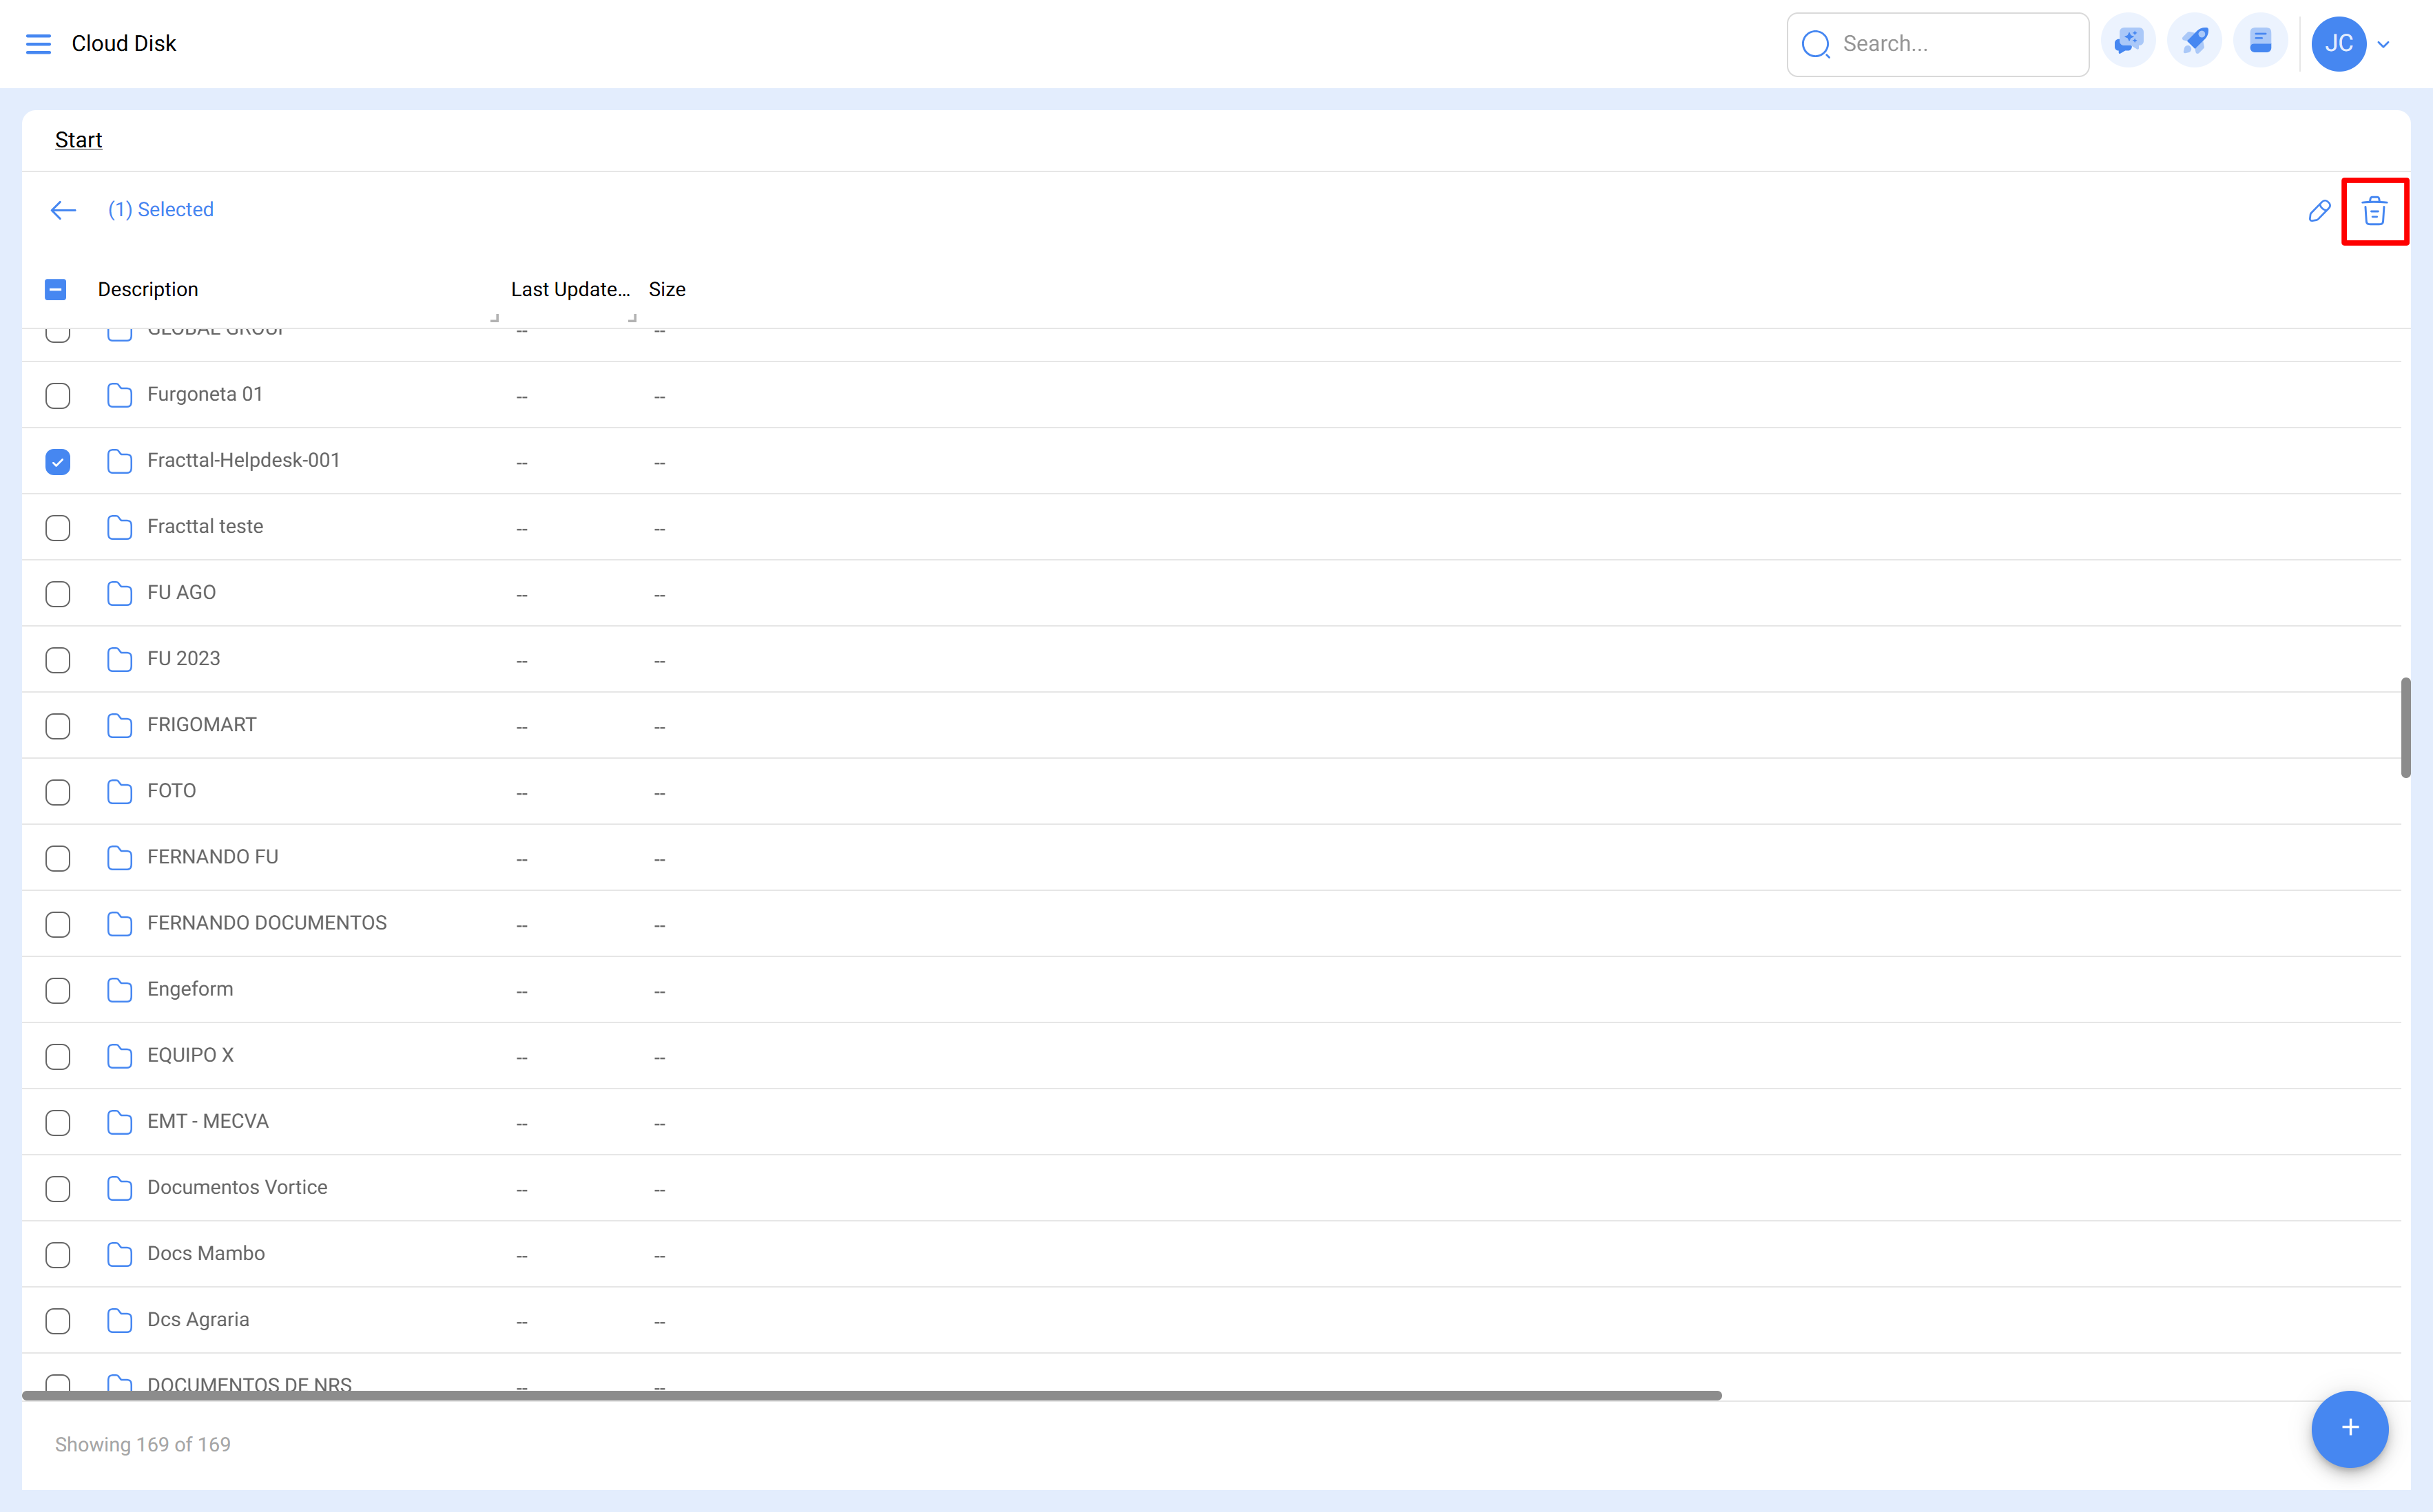Click the Furgoneta 01 folder name
This screenshot has width=2433, height=1512.
coord(205,394)
